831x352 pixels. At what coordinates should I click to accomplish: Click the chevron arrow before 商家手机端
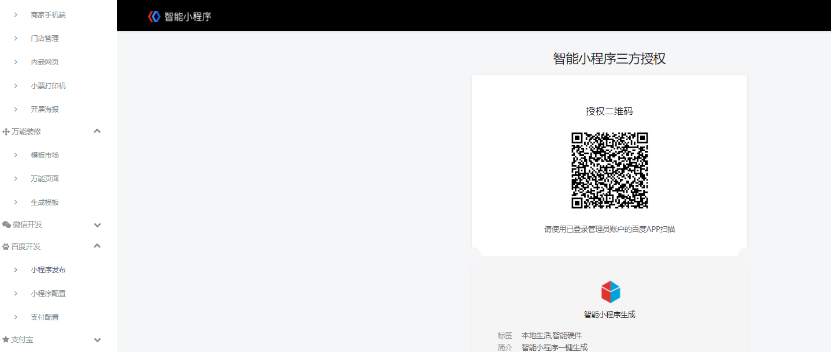pos(16,14)
